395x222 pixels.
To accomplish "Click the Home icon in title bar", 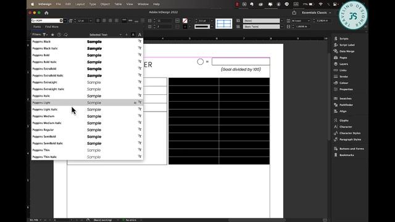I will coord(46,12).
